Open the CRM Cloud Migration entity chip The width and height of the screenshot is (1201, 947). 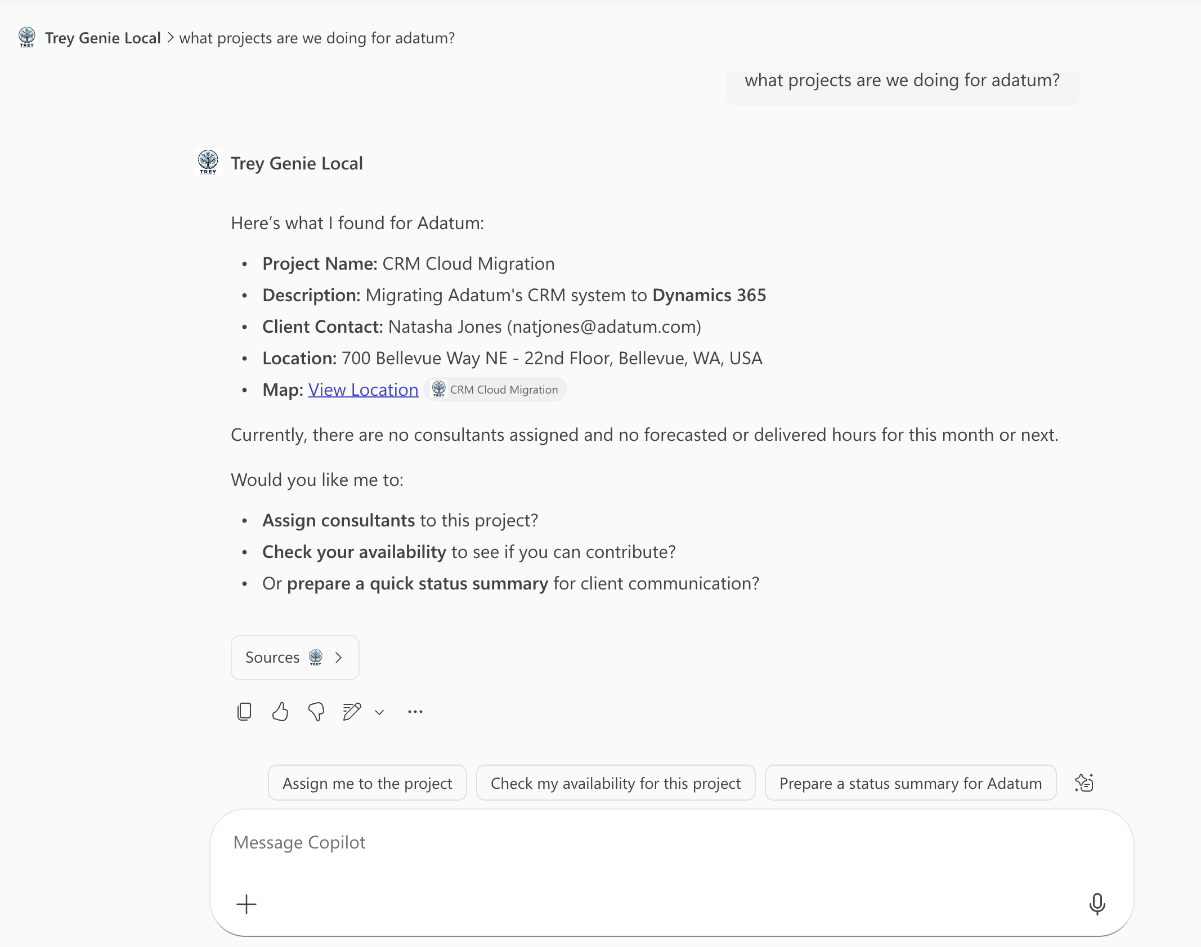495,389
